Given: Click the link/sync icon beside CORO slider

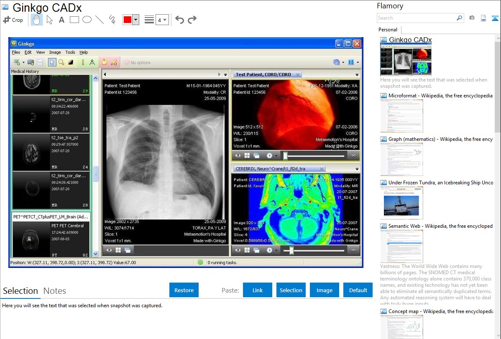Looking at the screenshot, I should pyautogui.click(x=353, y=155).
